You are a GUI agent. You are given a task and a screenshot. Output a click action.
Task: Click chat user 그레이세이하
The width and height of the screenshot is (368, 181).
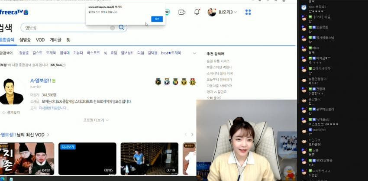321,68
